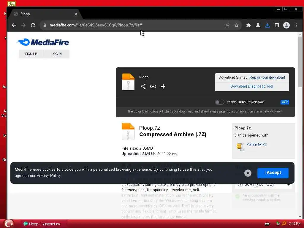Enable the Turbo Downloader toggle
The height and width of the screenshot is (228, 304).
(219, 102)
